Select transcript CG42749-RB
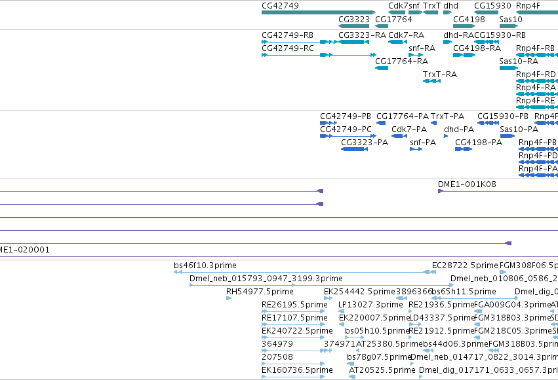The image size is (558, 380). point(288,35)
